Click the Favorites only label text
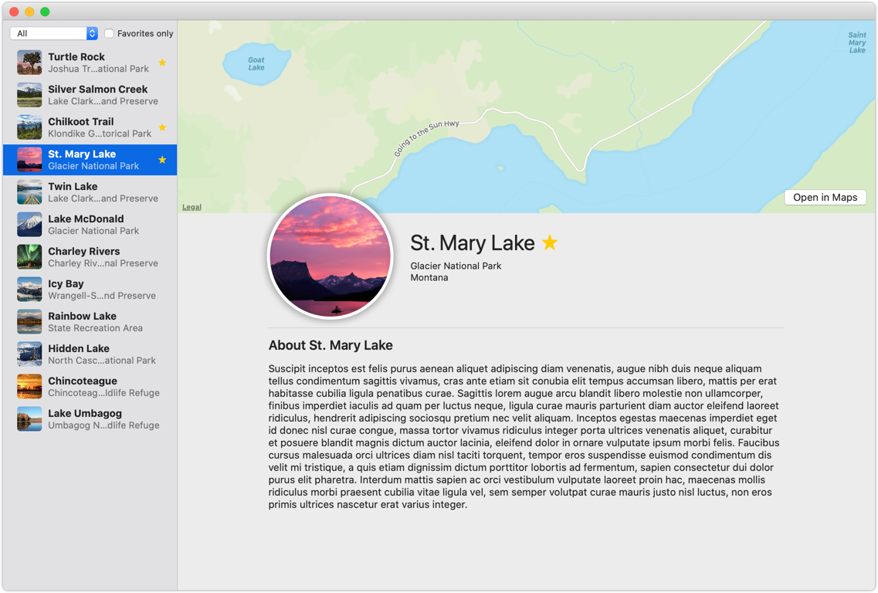The image size is (878, 593). click(x=145, y=34)
